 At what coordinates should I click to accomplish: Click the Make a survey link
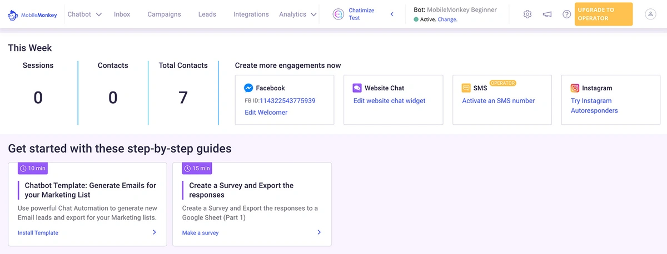[201, 233]
